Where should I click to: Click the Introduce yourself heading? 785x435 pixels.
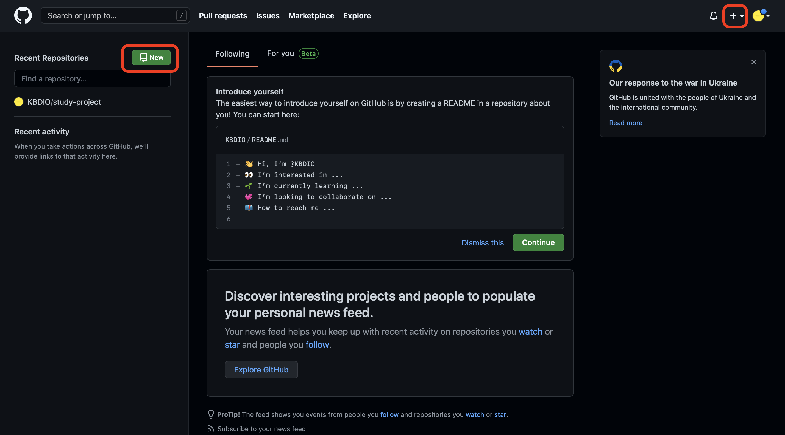click(250, 92)
